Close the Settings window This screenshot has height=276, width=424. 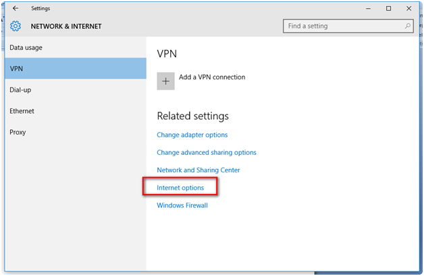(x=408, y=9)
